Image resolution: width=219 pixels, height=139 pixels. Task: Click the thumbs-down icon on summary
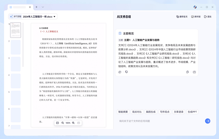point(126,72)
